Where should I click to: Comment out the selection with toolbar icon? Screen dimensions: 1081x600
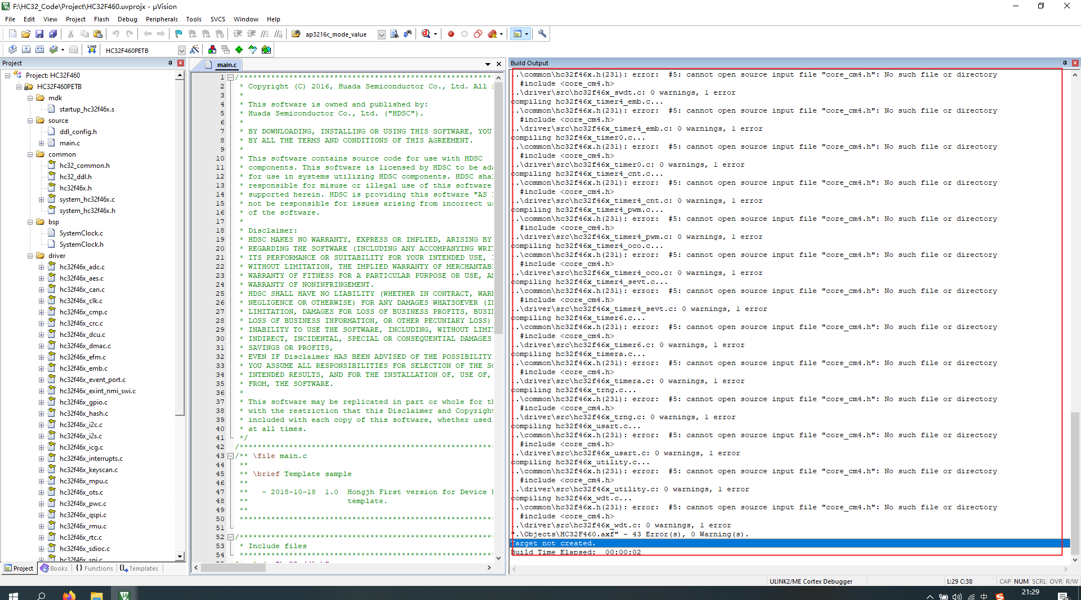265,34
